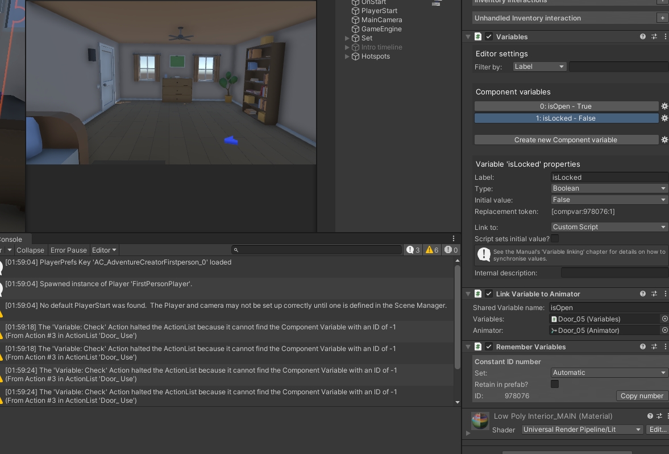Open the Constant ID Set dropdown
Image resolution: width=669 pixels, height=454 pixels.
pos(609,373)
